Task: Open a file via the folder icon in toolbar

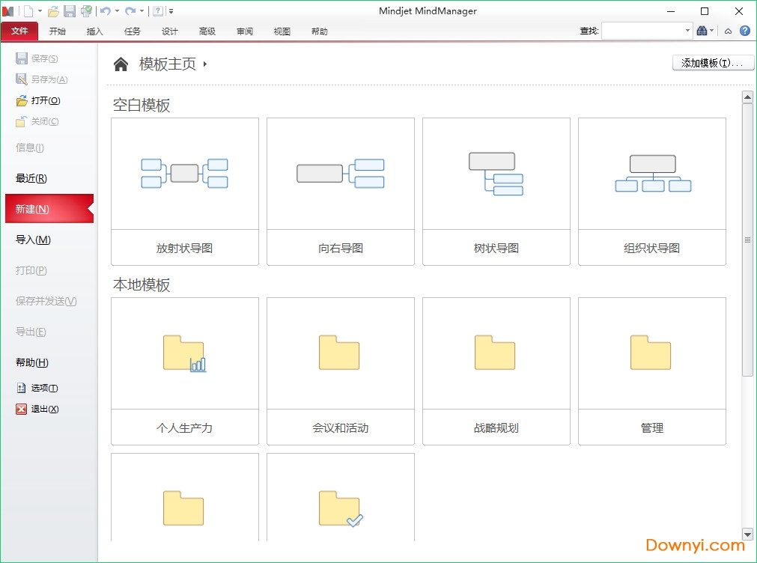Action: click(x=53, y=10)
